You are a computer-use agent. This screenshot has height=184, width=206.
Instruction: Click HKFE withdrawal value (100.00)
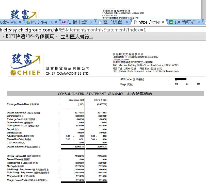(103, 133)
